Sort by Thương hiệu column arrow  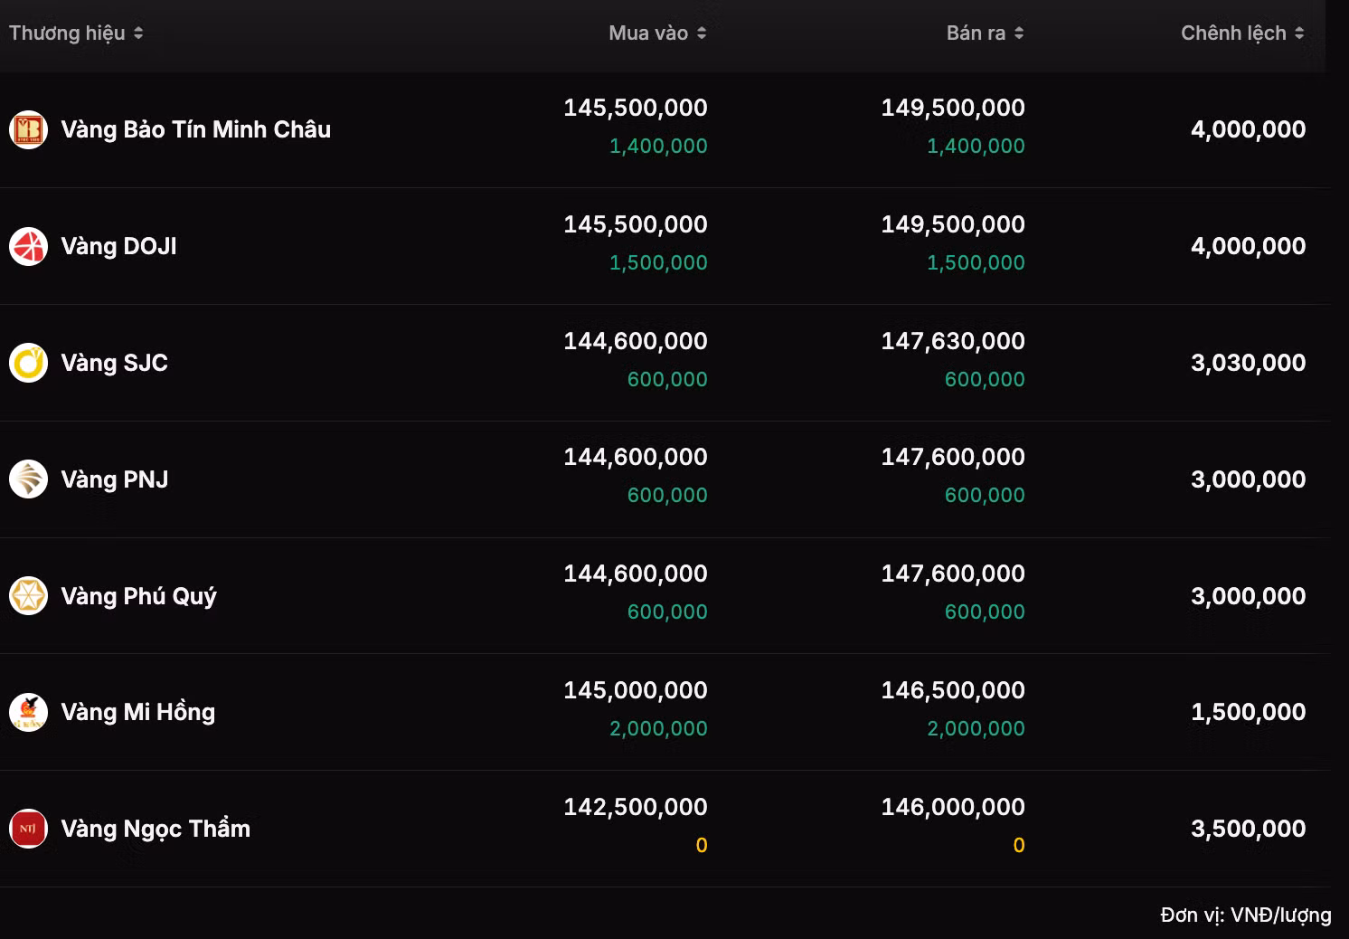138,33
